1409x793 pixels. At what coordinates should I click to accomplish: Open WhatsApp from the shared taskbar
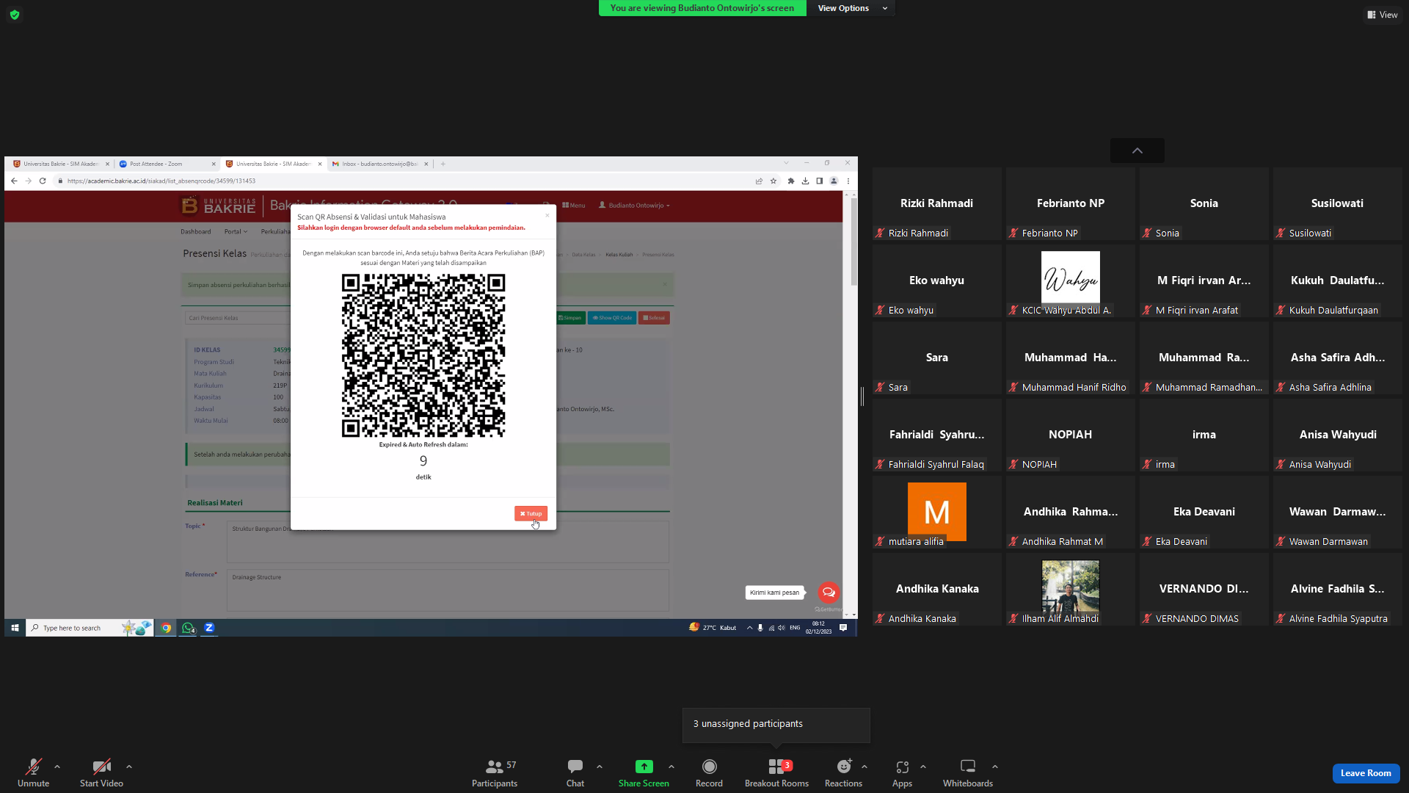coord(188,628)
